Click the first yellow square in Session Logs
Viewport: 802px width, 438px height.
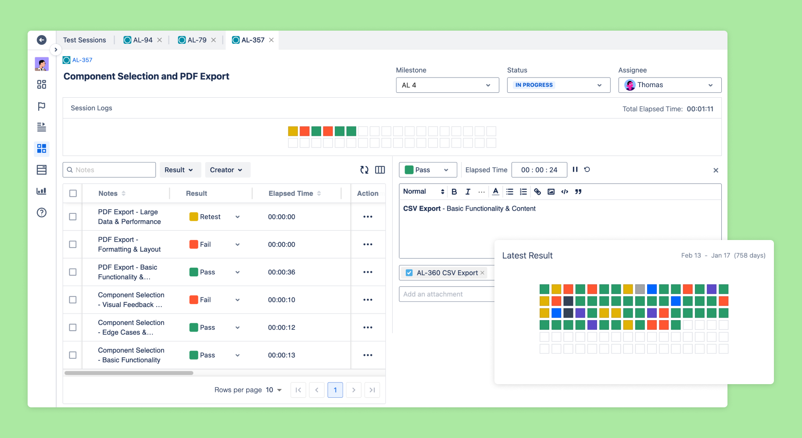(293, 131)
